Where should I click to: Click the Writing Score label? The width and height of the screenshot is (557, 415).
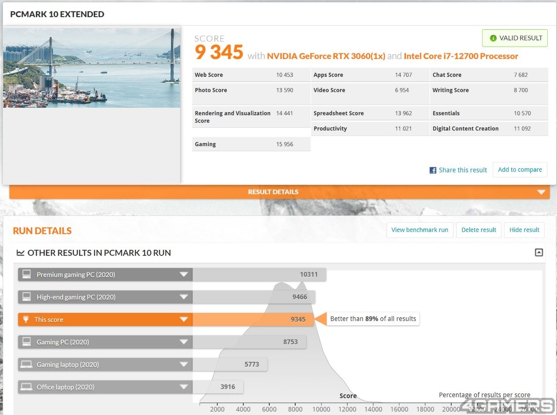[x=451, y=90]
